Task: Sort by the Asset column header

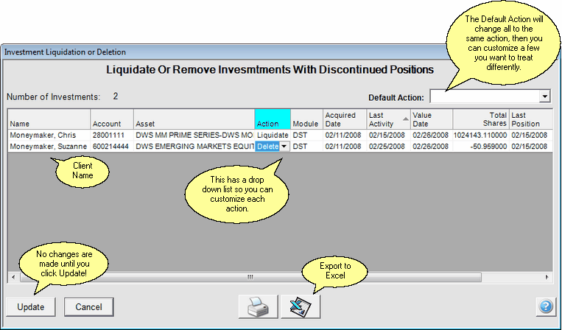Action: [x=194, y=119]
